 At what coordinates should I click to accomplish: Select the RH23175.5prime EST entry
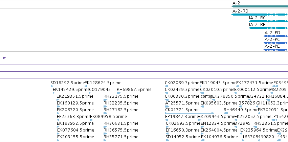click(121, 96)
